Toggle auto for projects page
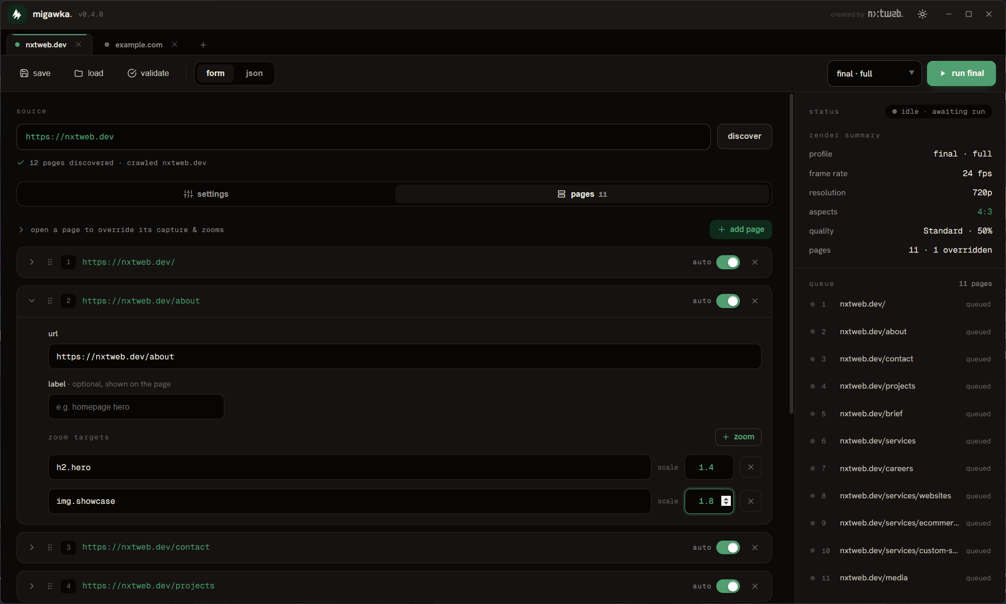 [x=728, y=586]
